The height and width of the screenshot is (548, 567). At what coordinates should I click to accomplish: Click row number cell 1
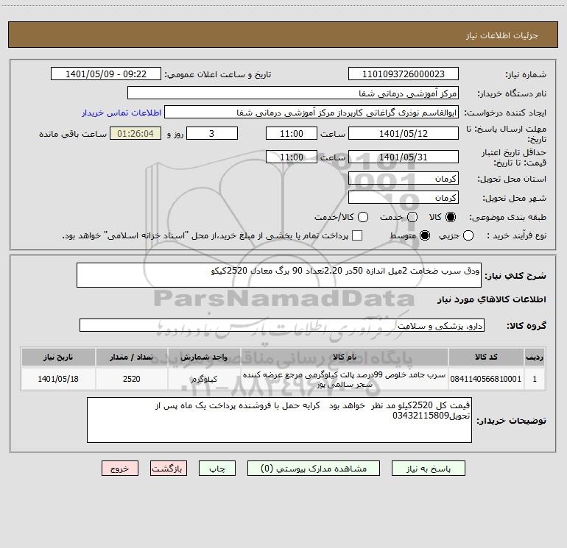tap(534, 379)
